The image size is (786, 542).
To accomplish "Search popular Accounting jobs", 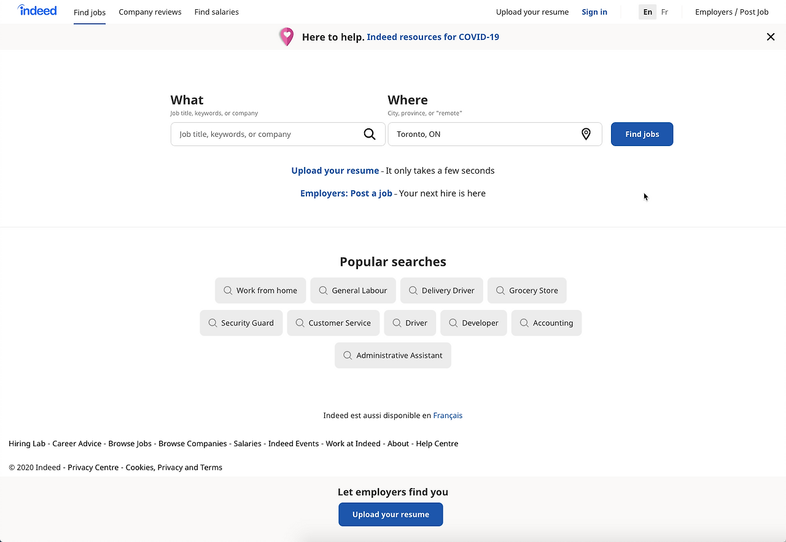I will (547, 323).
